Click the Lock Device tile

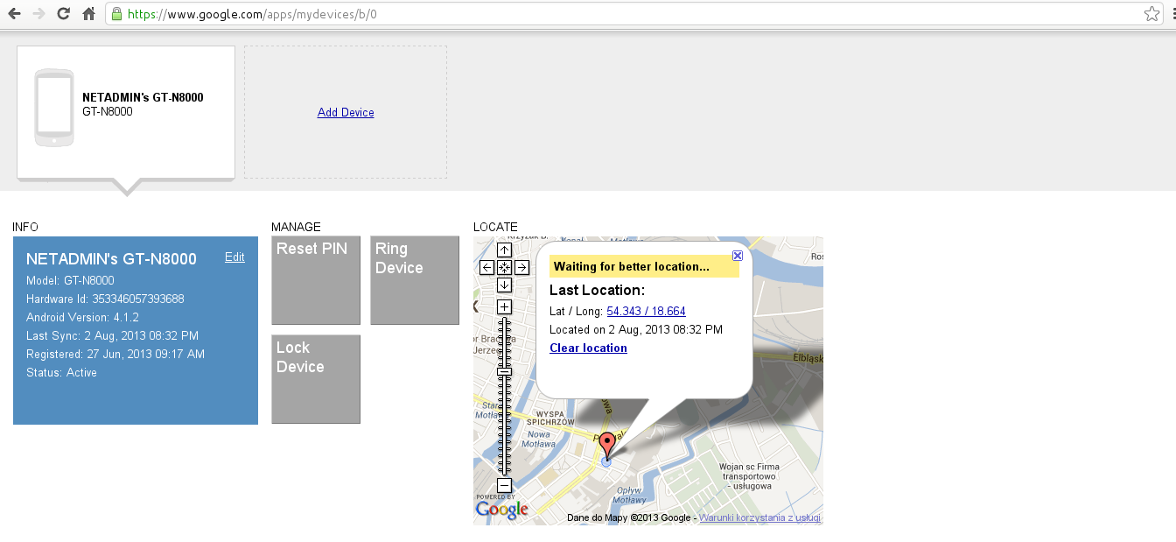316,379
